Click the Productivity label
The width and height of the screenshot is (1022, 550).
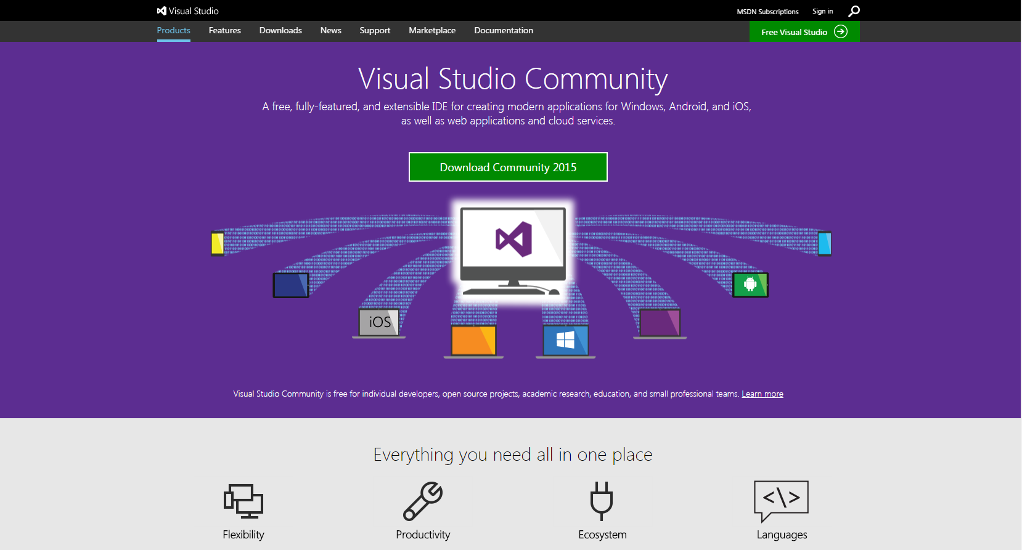[x=423, y=535]
